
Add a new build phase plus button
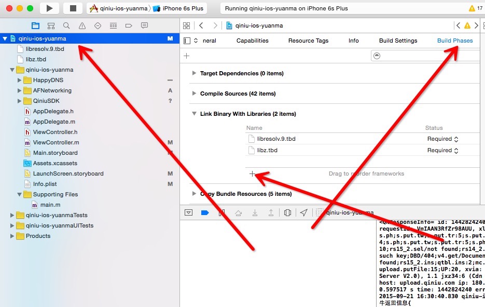coord(187,56)
